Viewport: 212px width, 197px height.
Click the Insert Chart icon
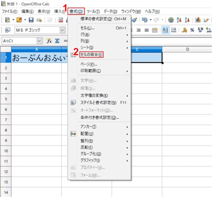[198, 20]
